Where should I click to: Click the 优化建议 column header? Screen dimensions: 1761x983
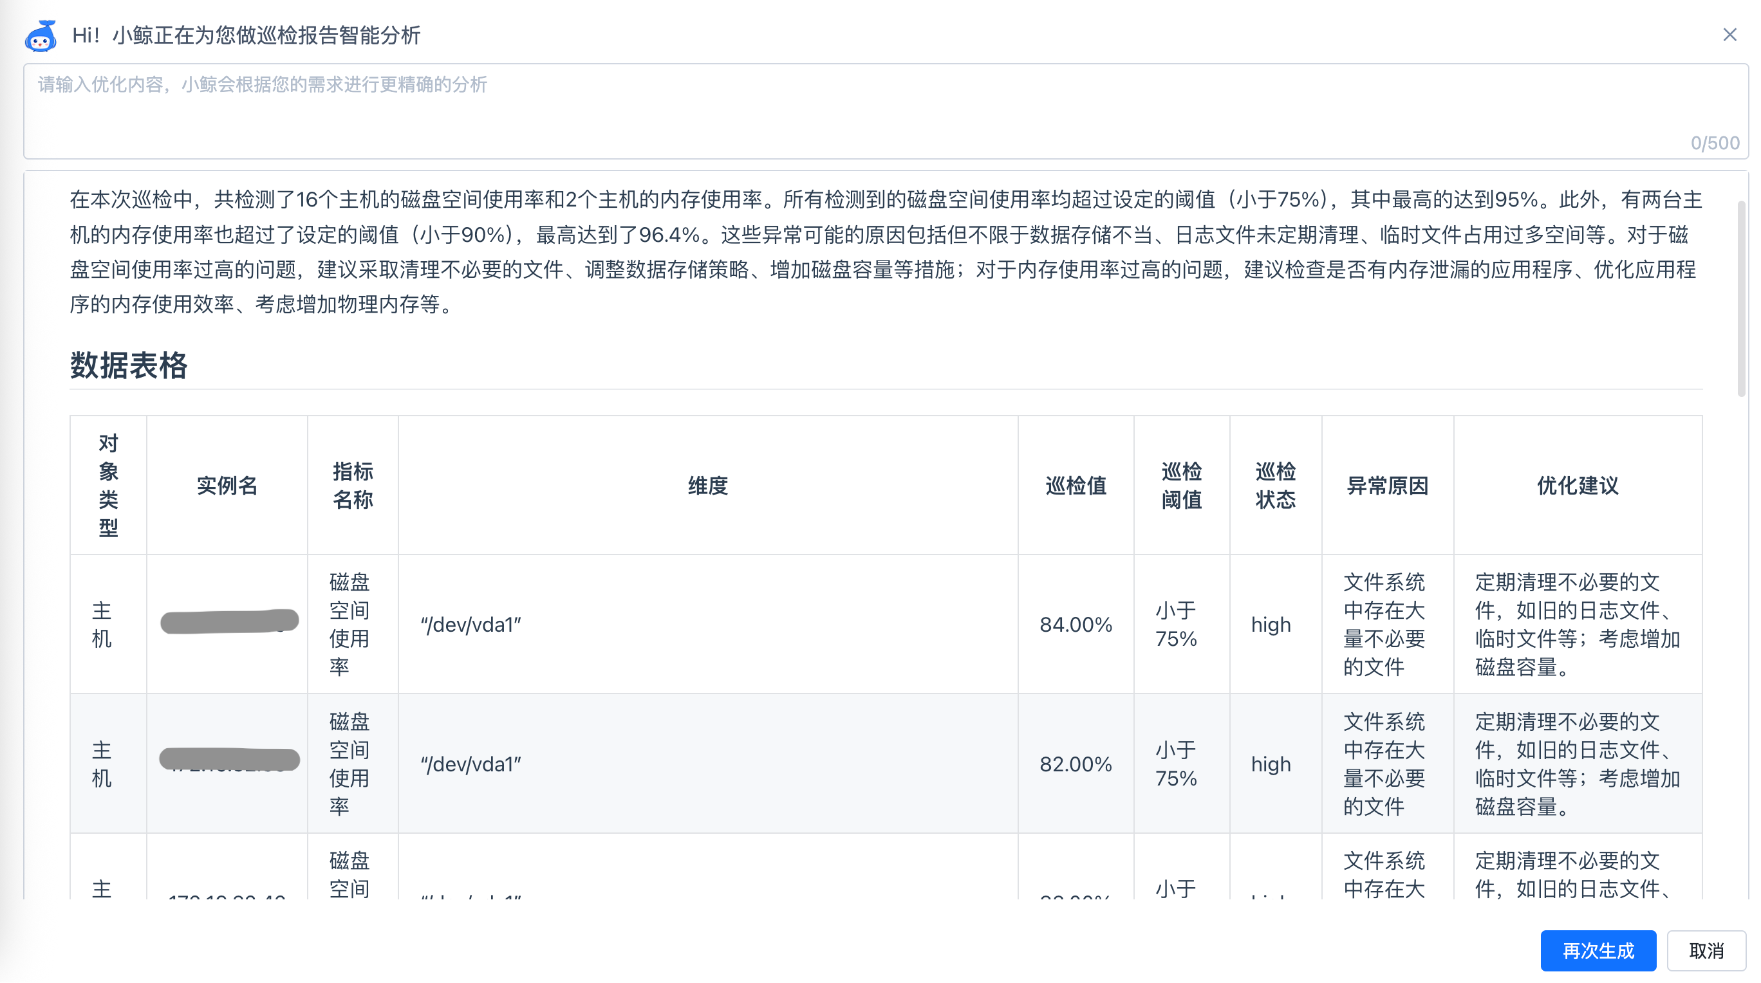(1577, 486)
